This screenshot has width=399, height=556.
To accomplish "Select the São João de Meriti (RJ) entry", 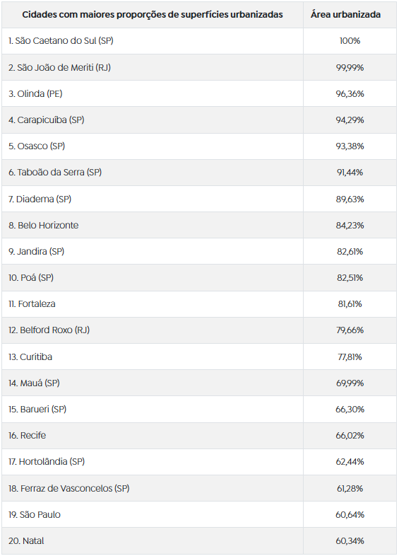I will [59, 67].
